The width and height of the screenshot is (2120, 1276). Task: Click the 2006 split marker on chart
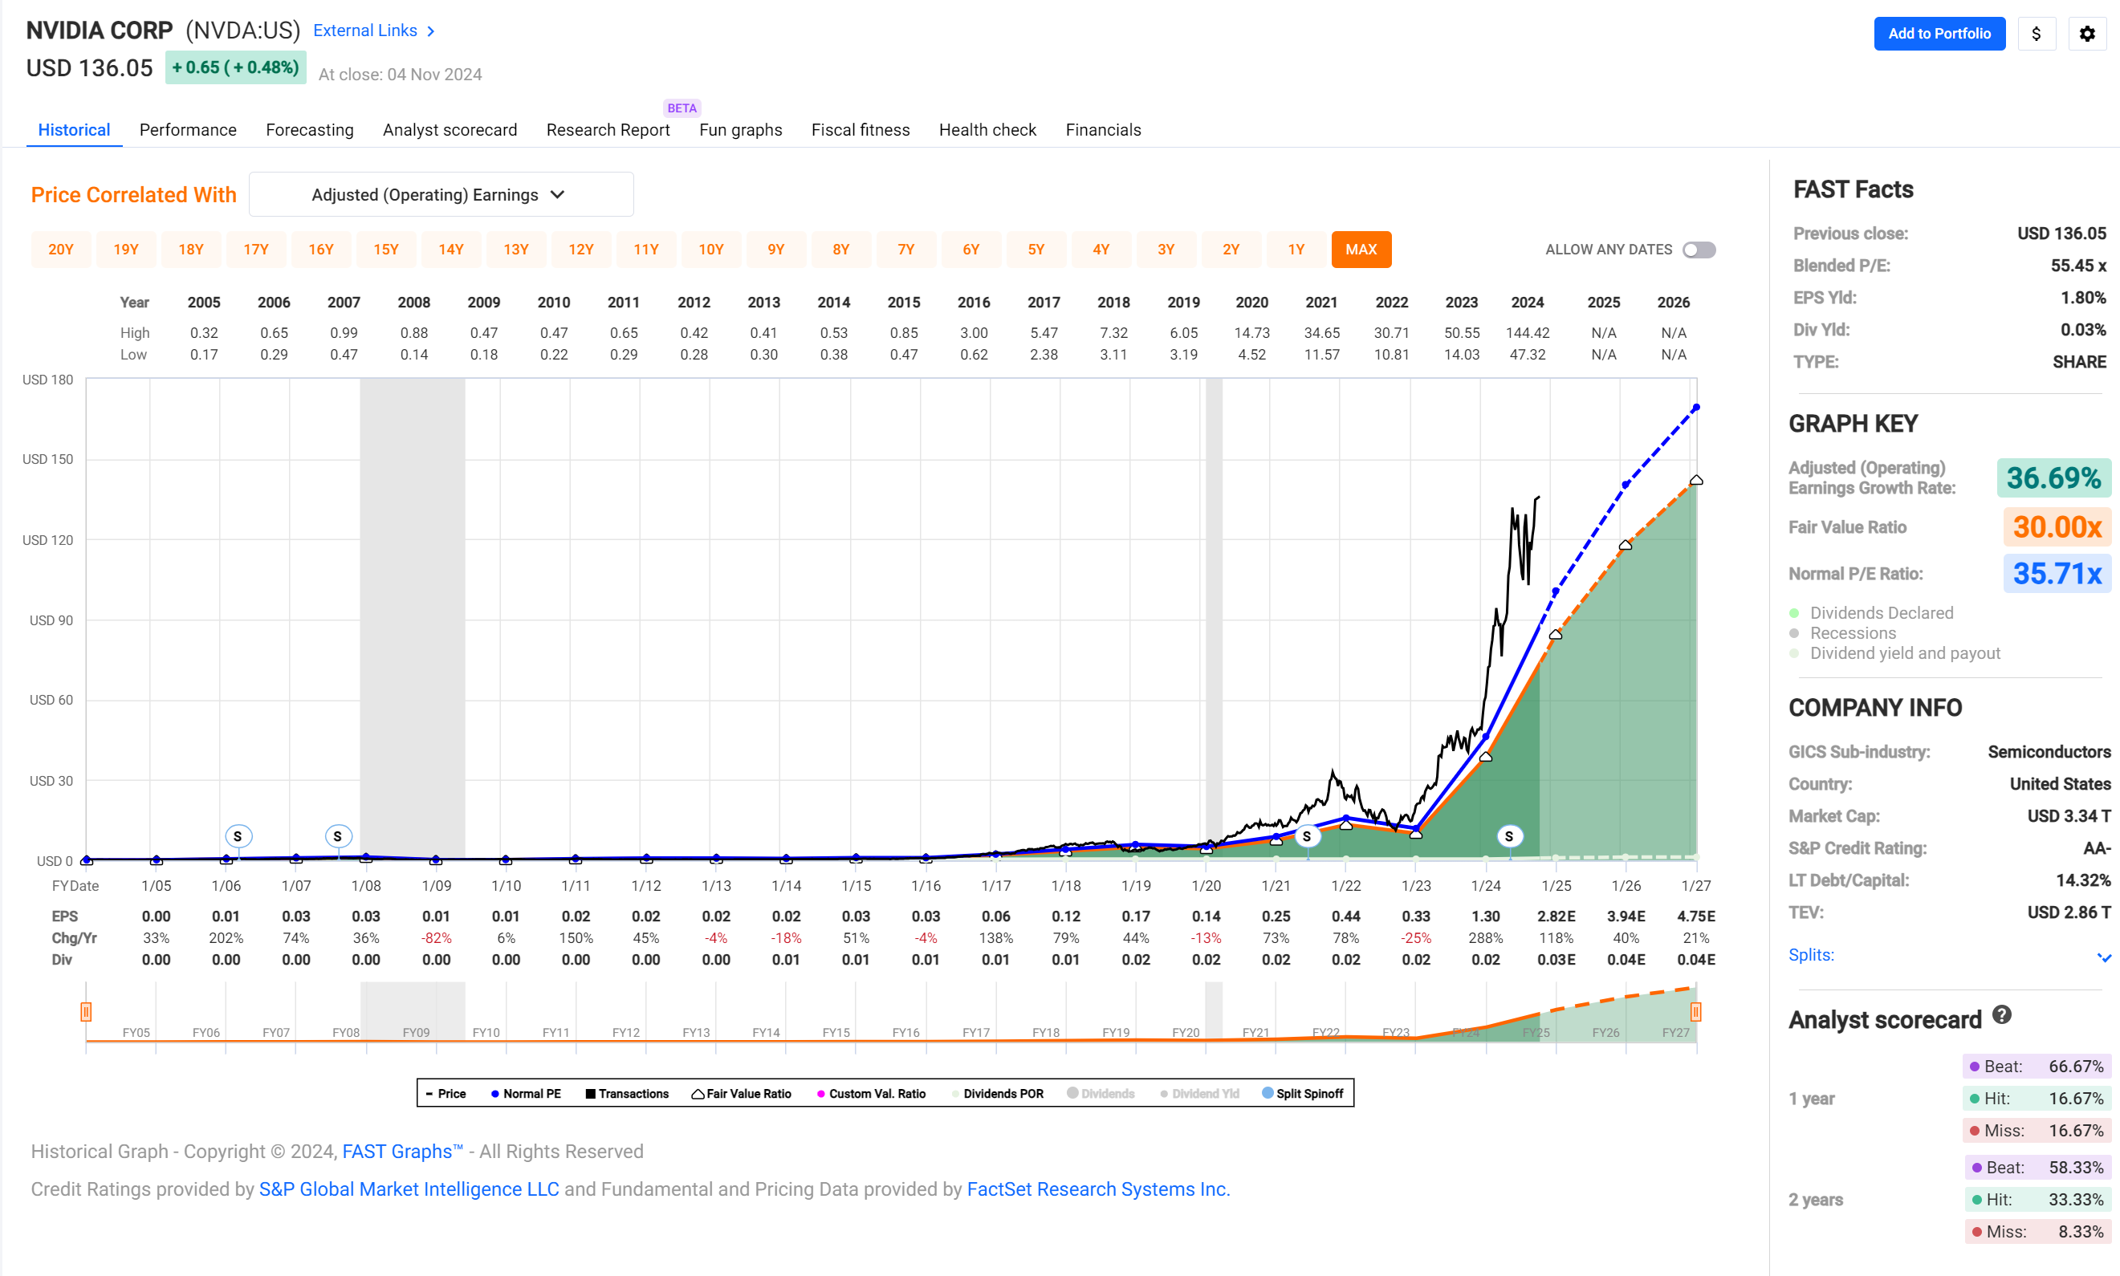click(238, 835)
